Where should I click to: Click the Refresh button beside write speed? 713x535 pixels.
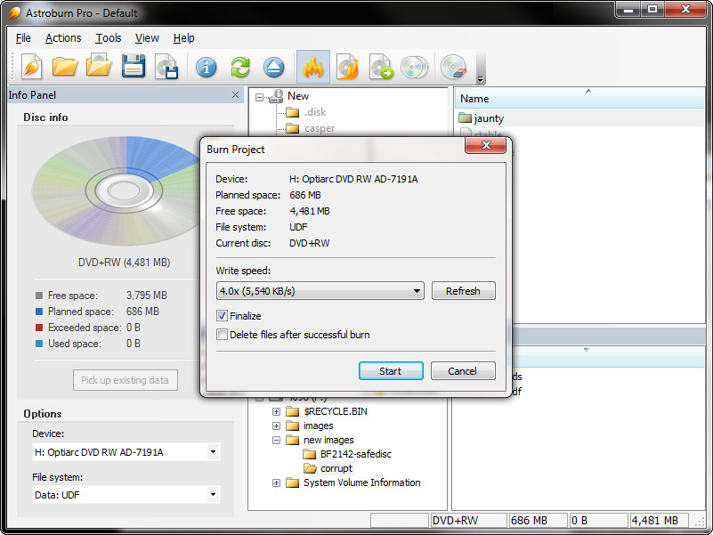464,291
